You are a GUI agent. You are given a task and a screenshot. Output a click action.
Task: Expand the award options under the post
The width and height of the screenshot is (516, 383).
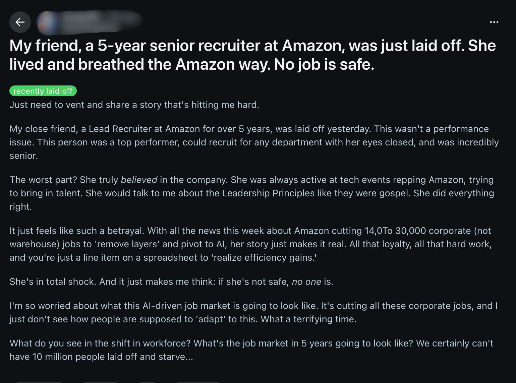click(147, 382)
